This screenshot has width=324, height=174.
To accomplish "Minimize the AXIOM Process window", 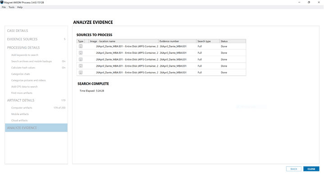I will click(x=299, y=2).
